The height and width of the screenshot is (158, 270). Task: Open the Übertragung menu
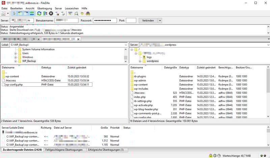coord(44,8)
